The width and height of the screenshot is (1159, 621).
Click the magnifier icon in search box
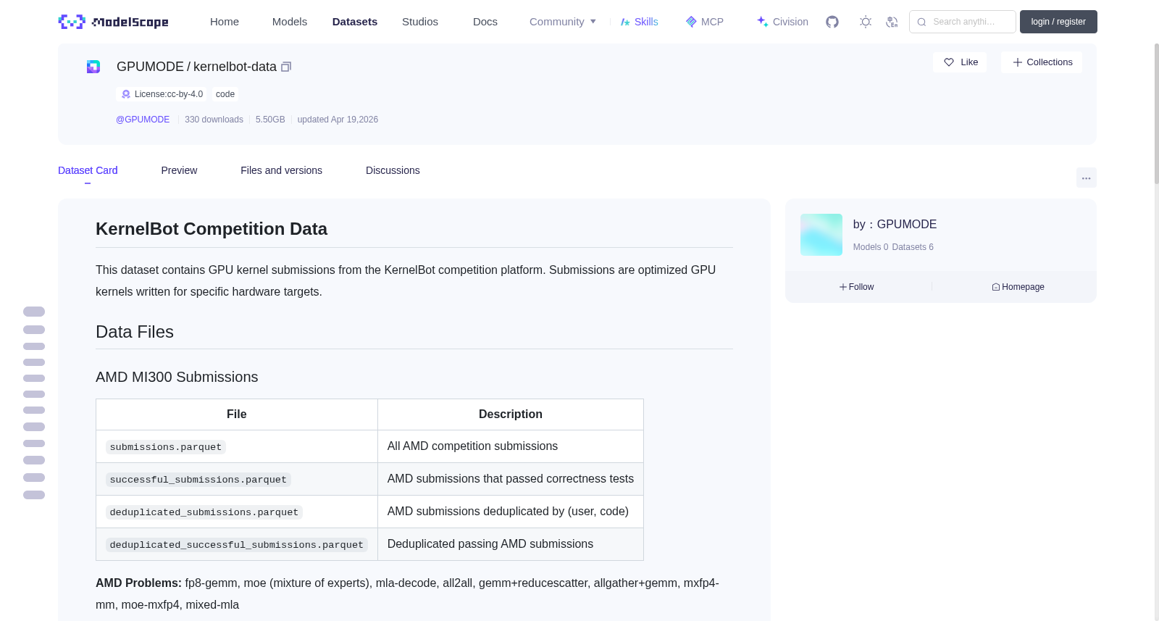(921, 22)
